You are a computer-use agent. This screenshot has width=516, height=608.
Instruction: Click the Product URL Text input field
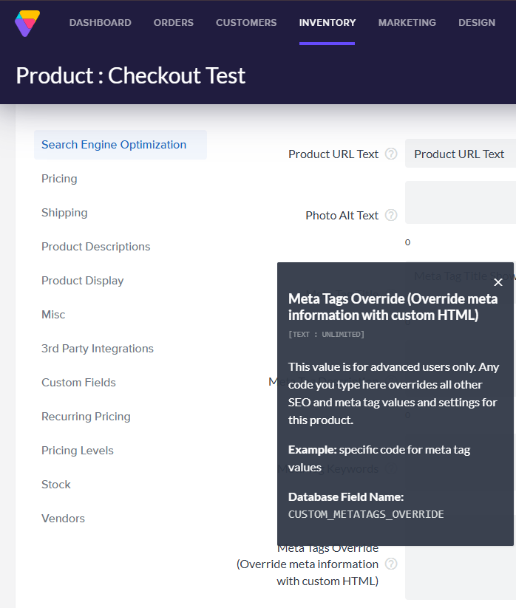click(x=460, y=154)
